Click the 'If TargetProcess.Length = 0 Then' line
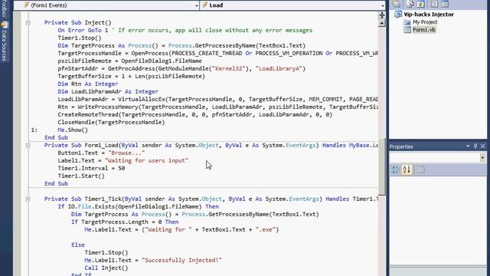This screenshot has height=276, width=490. click(125, 222)
